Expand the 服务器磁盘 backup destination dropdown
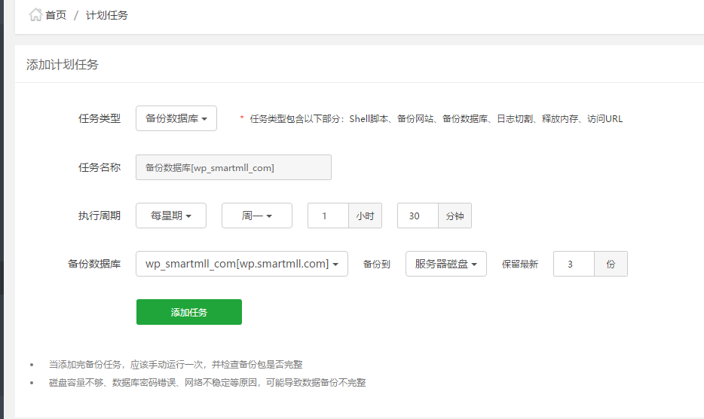 tap(445, 264)
